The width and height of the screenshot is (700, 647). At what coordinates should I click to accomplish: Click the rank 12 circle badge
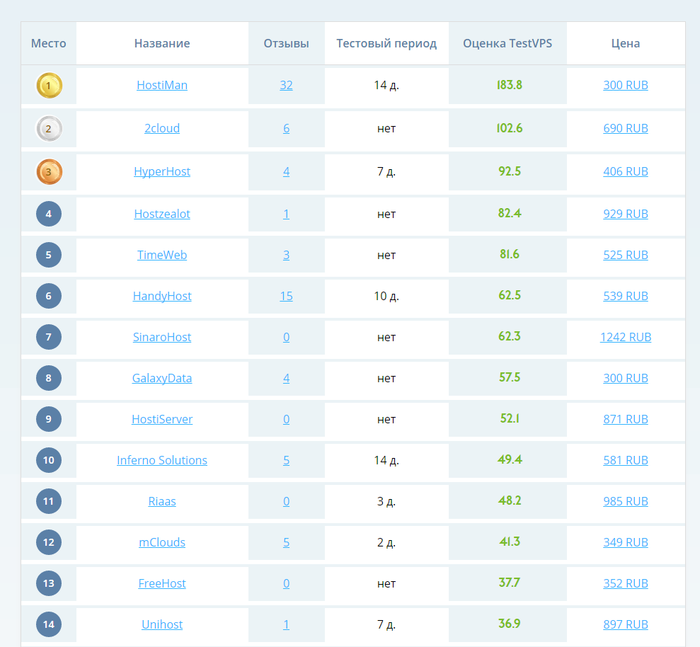pyautogui.click(x=49, y=542)
